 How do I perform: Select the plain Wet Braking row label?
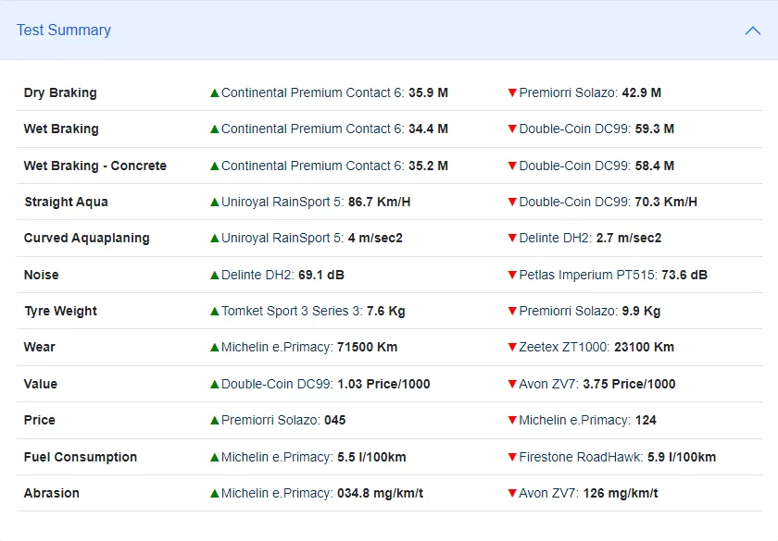(x=61, y=129)
